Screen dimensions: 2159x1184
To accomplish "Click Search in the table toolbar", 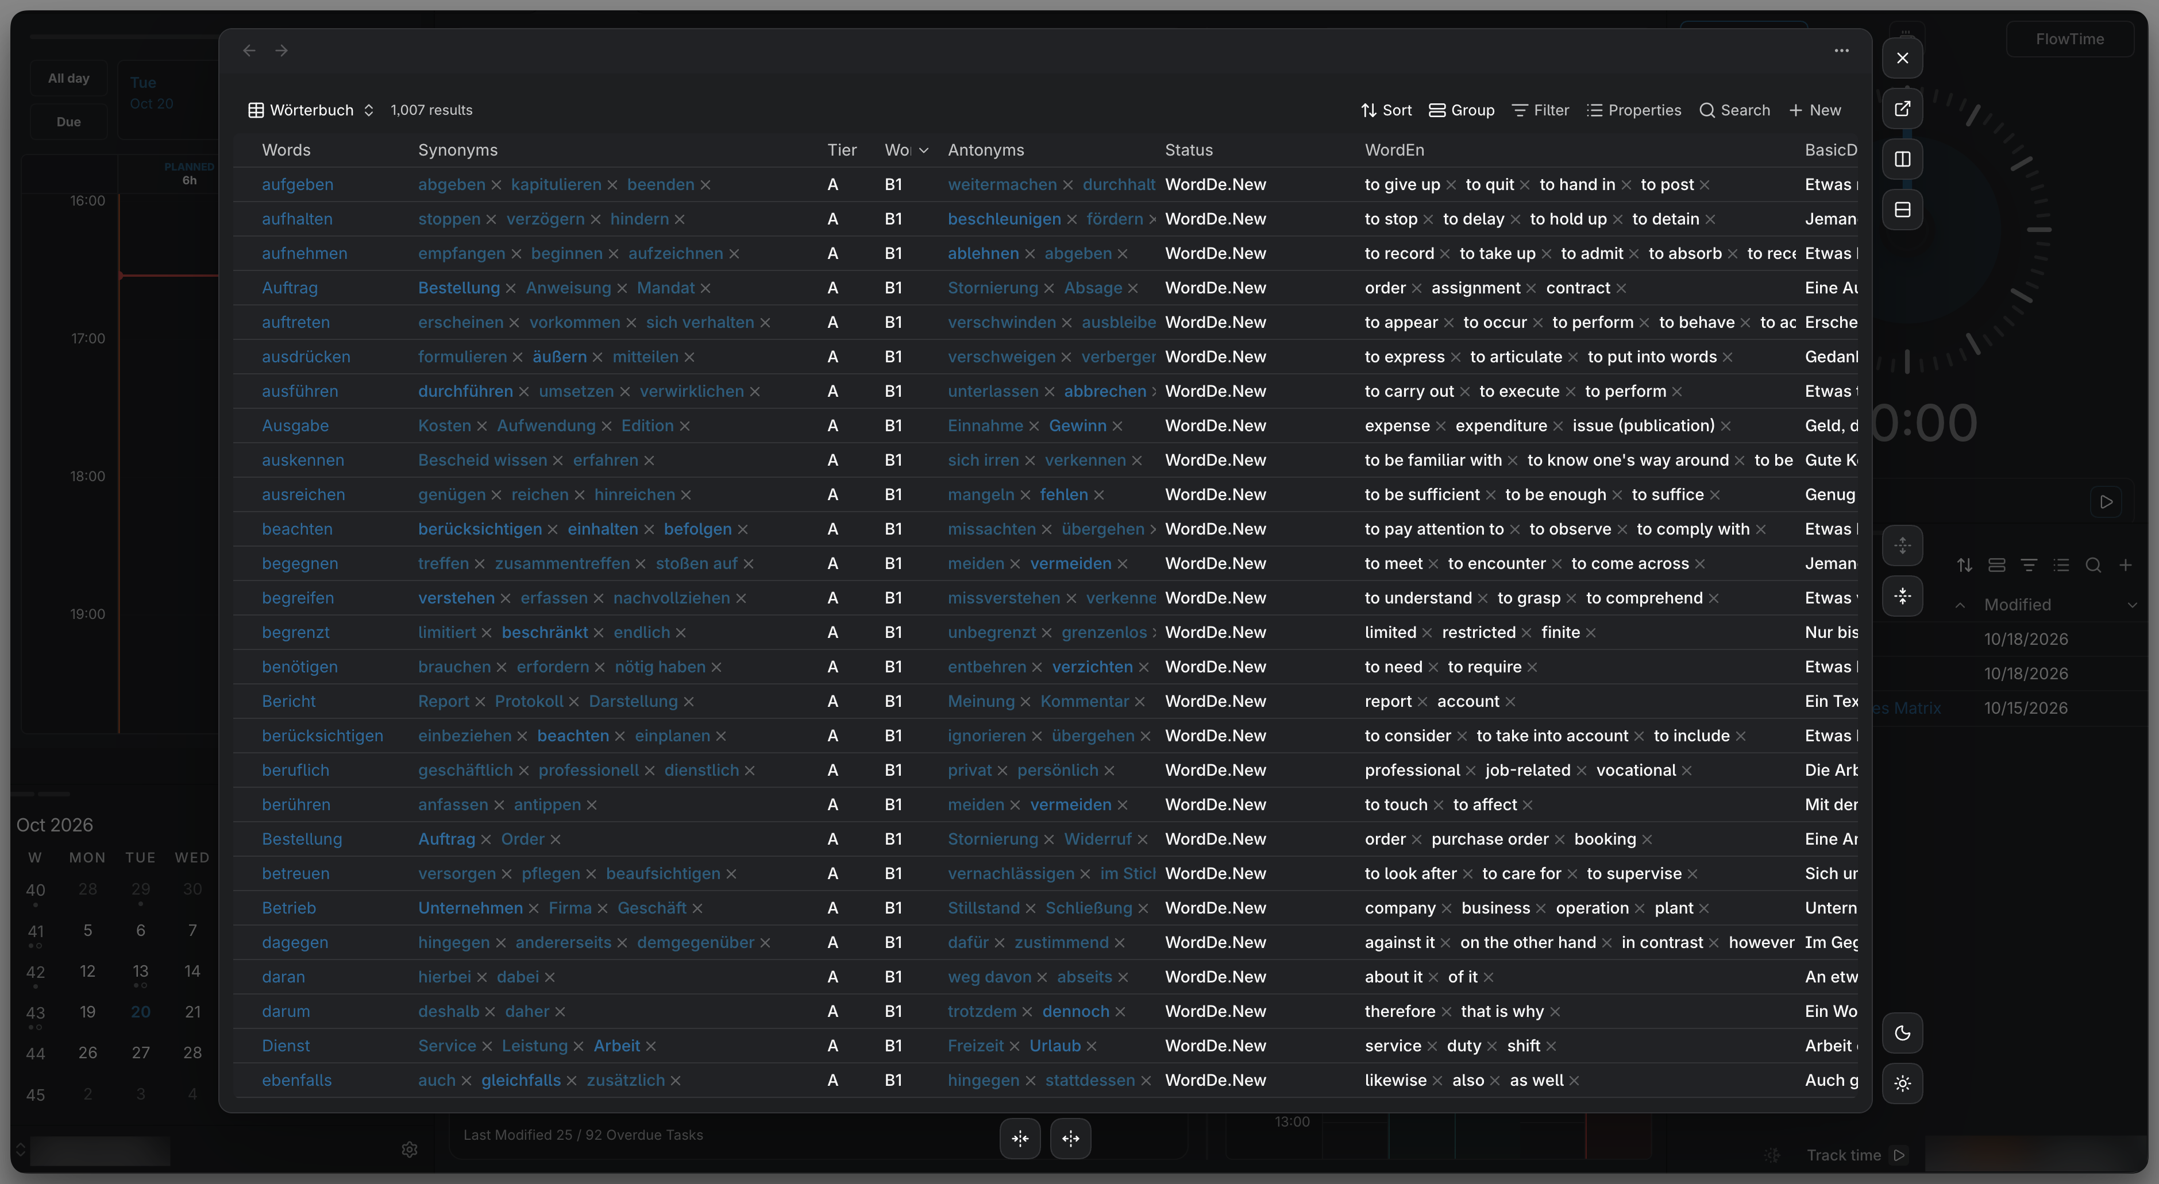I will tap(1734, 110).
